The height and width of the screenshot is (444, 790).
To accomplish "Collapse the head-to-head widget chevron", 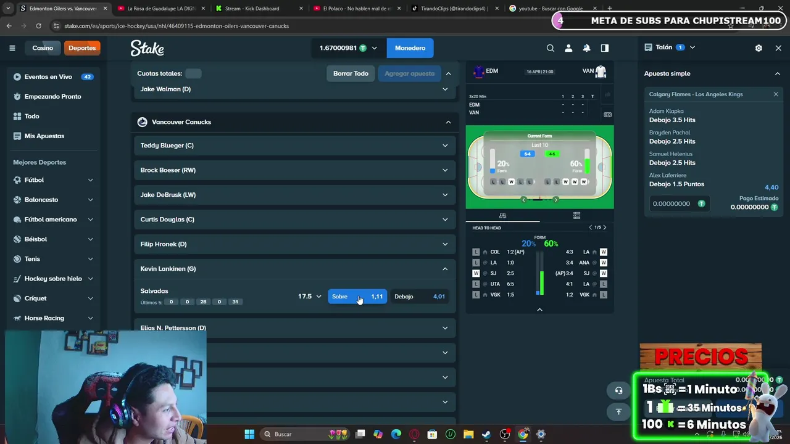I will coord(539,310).
